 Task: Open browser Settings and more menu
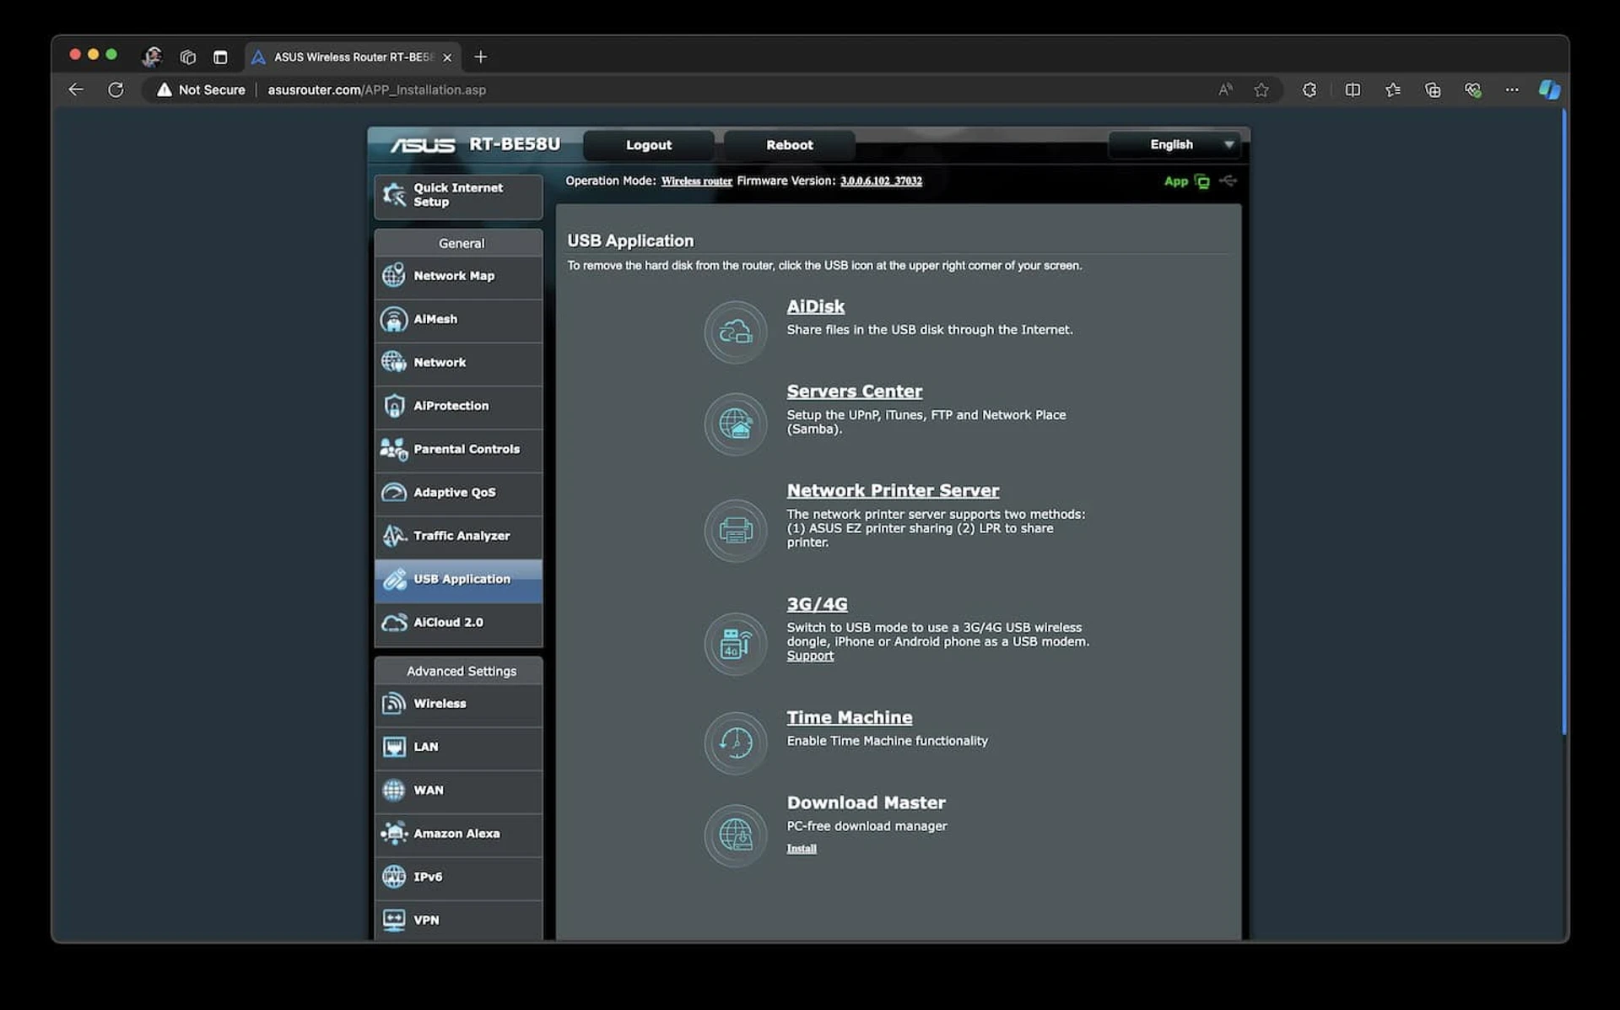(x=1512, y=89)
